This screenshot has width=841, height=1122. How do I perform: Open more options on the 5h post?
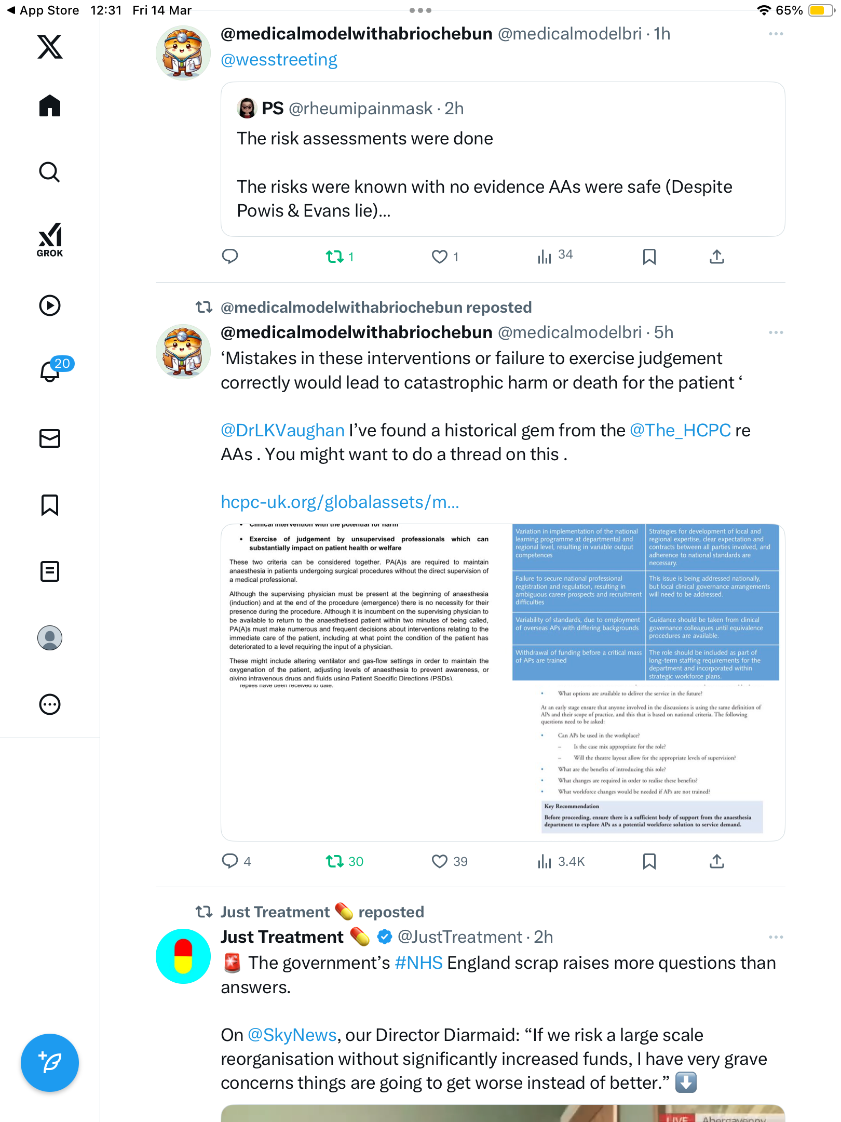[x=776, y=332]
